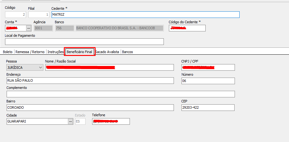Open the Cidade lookup ellipsis button
The width and height of the screenshot is (289, 142).
tap(70, 122)
